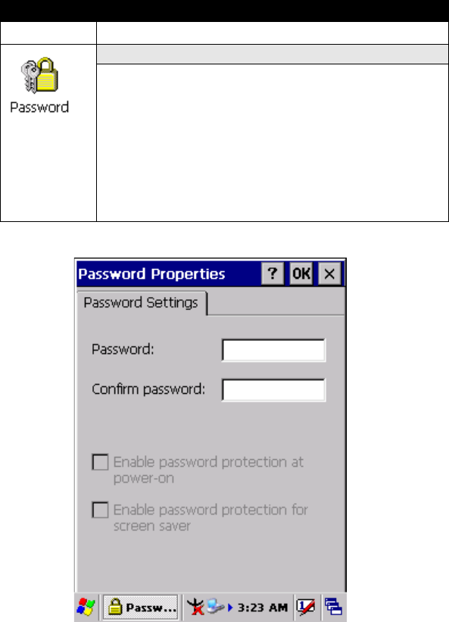Click the Password padlock and keys icon
Image resolution: width=449 pixels, height=622 pixels.
(39, 75)
